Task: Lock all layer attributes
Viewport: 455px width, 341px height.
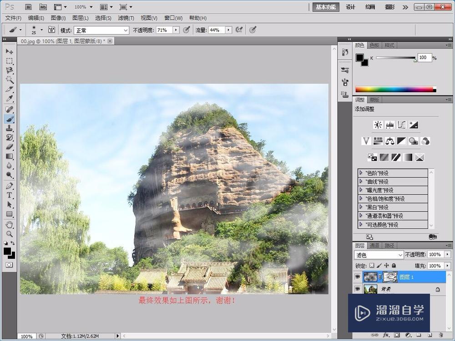Action: tap(394, 266)
